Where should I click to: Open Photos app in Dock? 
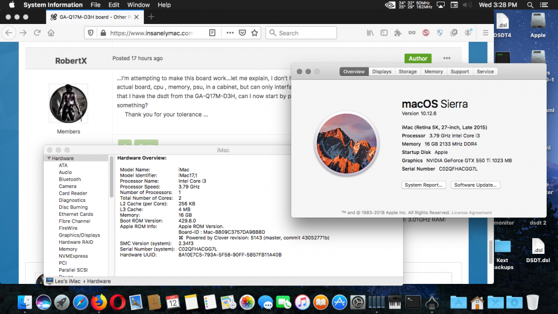(247, 302)
